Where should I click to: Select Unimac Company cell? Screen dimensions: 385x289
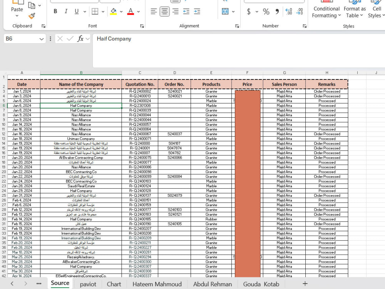pos(81,139)
